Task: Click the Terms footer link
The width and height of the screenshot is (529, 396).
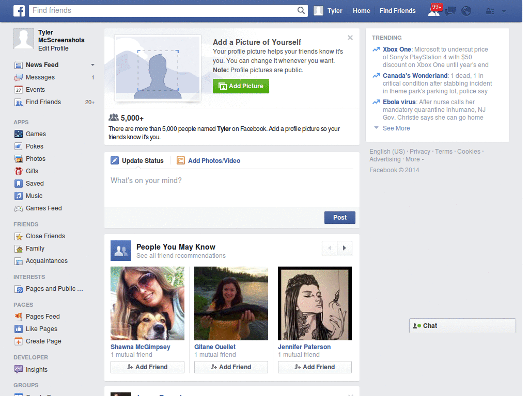Action: [444, 152]
